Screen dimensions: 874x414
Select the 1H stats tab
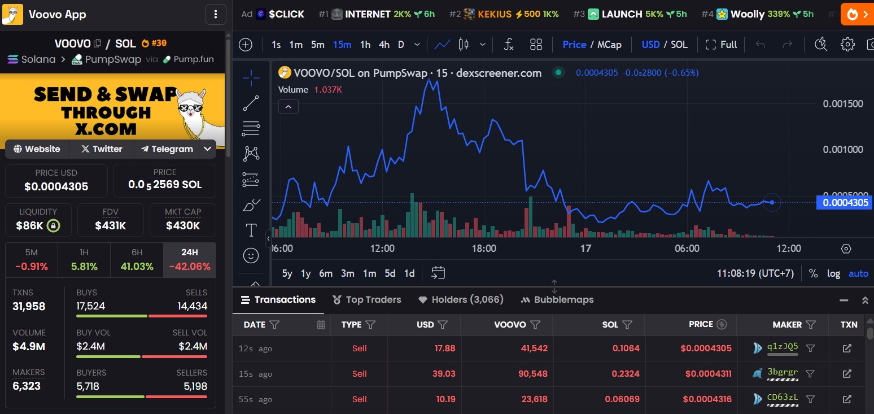pyautogui.click(x=84, y=260)
